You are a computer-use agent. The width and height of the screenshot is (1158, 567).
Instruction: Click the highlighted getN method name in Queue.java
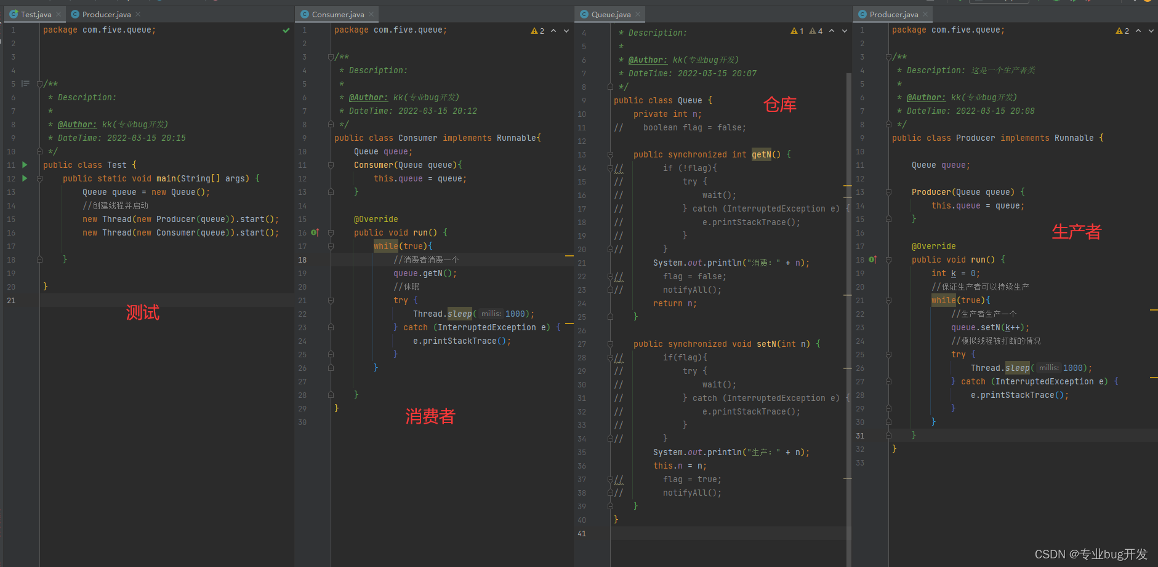click(x=761, y=154)
